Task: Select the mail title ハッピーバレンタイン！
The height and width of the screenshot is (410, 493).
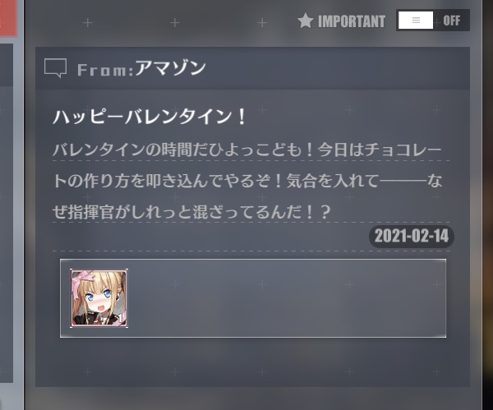Action: [150, 117]
